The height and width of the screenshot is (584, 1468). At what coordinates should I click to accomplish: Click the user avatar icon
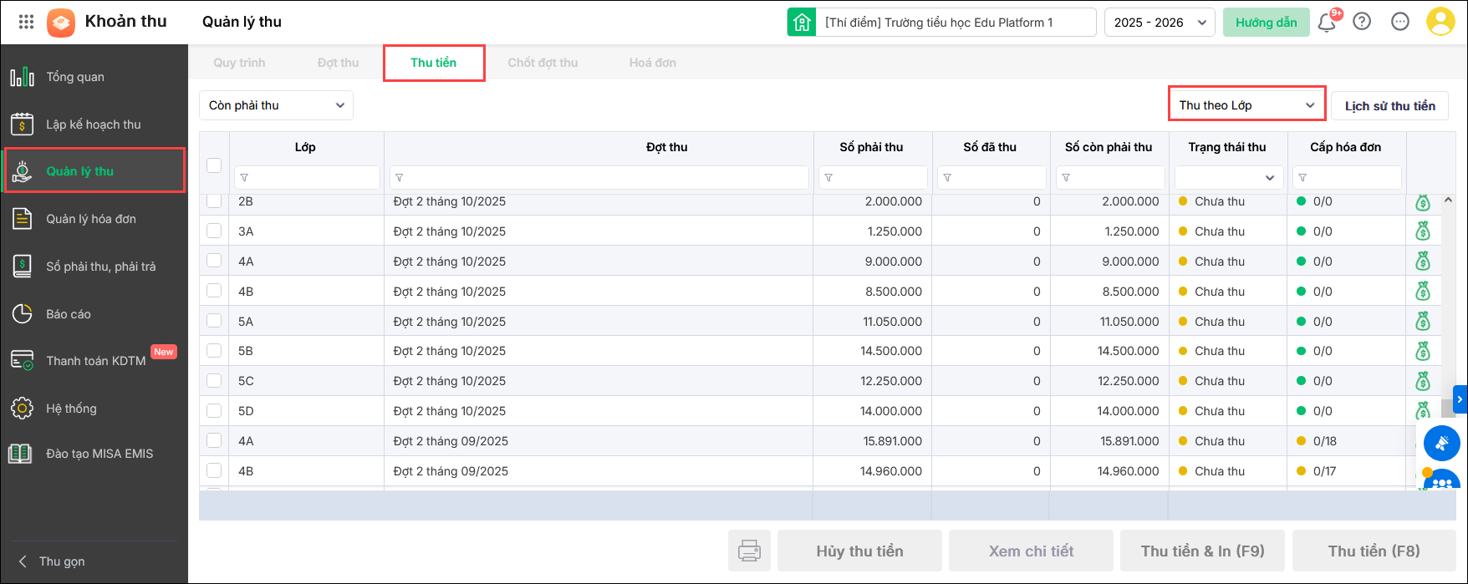(1440, 22)
